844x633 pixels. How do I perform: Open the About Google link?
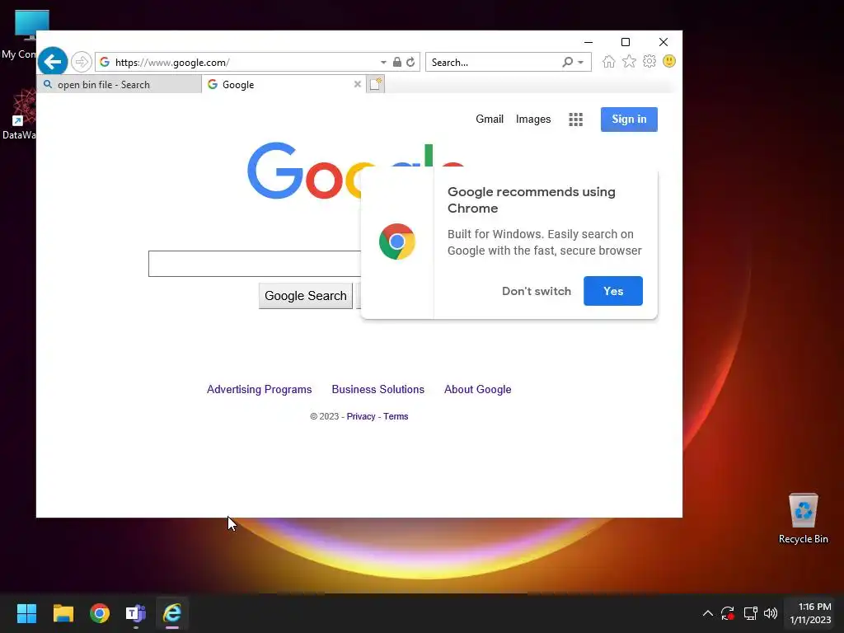point(478,390)
